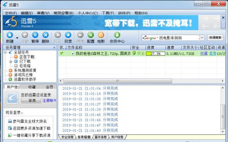Click the green 安全 shield icon
This screenshot has height=142, width=228.
point(134,53)
